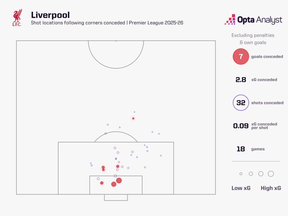This screenshot has width=288, height=216.
Task: Click the Low xG label
Action: [241, 188]
